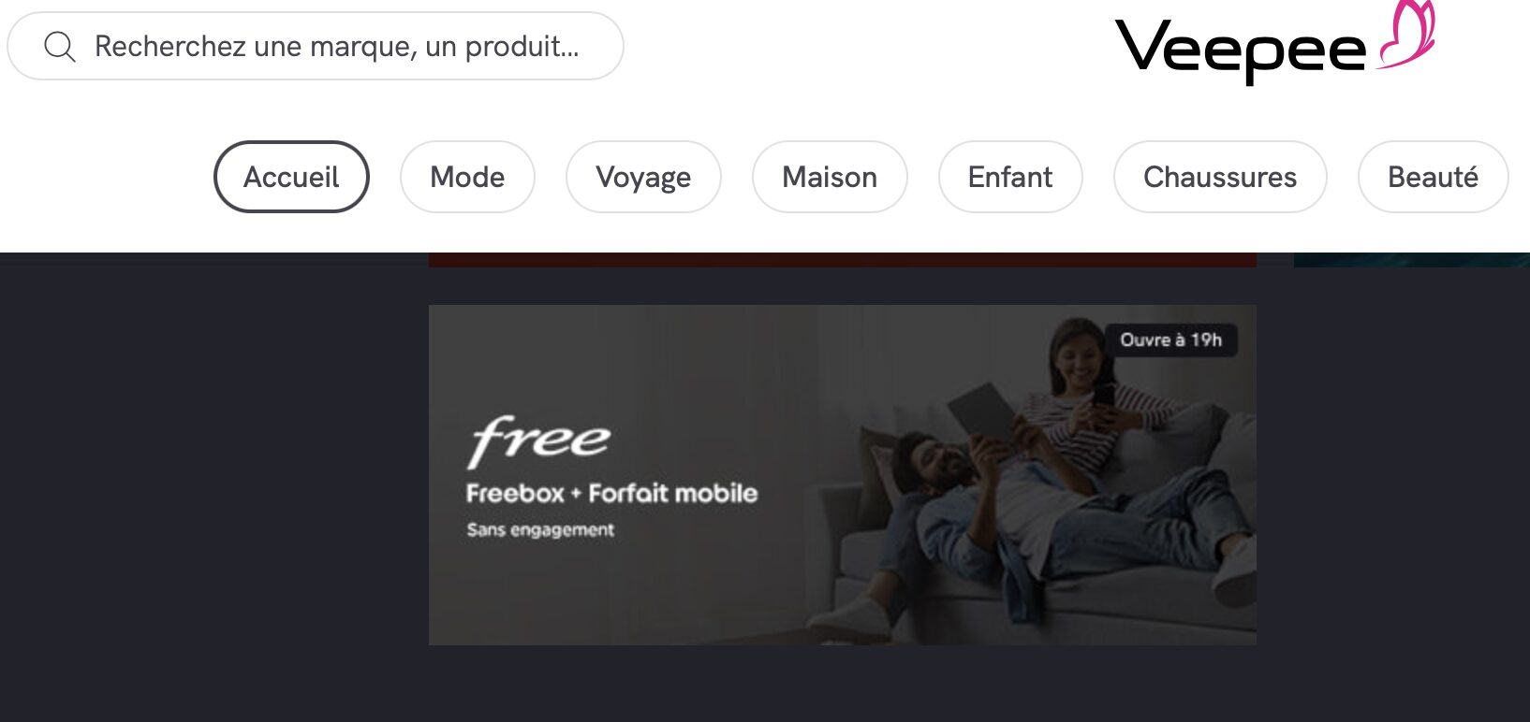Image resolution: width=1530 pixels, height=722 pixels.
Task: Click the magnifying glass search icon
Action: (60, 46)
